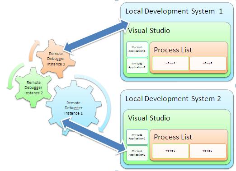Image resolution: width=236 pixels, height=171 pixels.
Task: Select w3wp2 in System 2 Process List
Action: 208,151
